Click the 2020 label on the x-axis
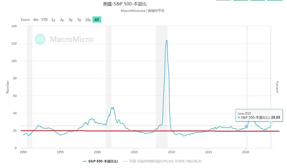 coord(246,152)
